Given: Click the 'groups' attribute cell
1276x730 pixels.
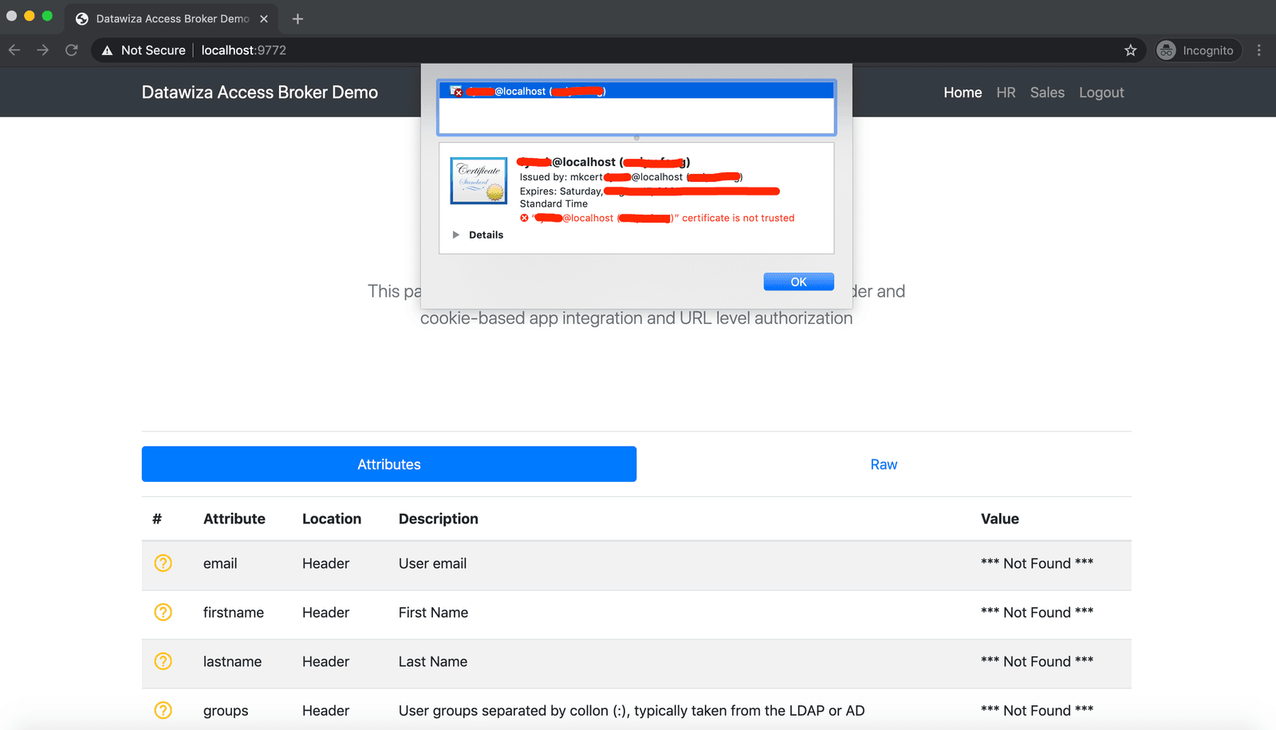Looking at the screenshot, I should point(226,711).
